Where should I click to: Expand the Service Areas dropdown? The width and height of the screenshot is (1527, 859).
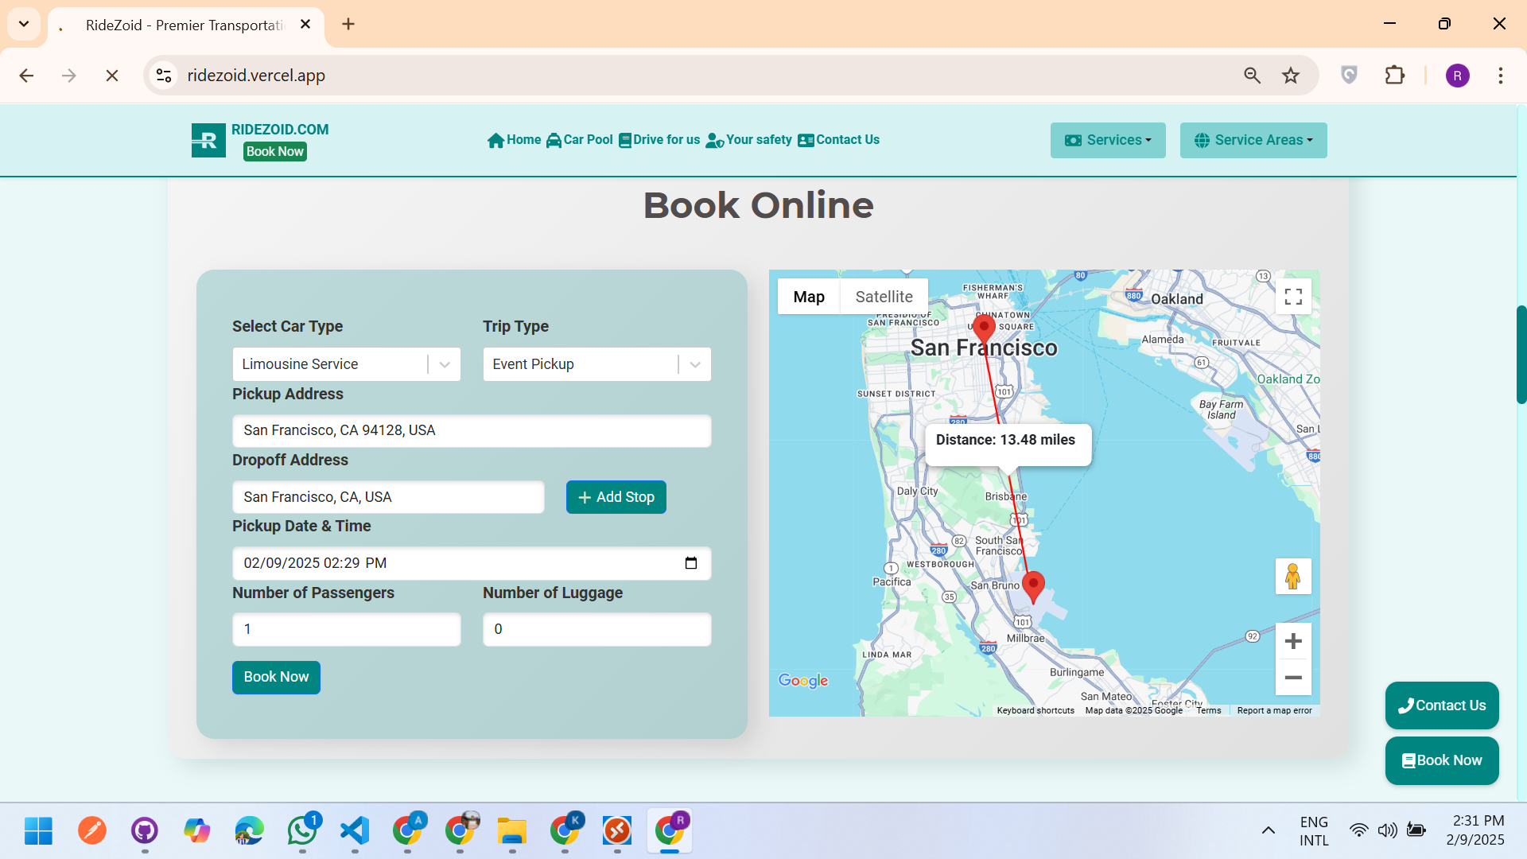1253,140
